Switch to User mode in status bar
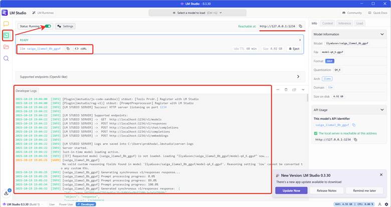This screenshot has width=391, height=207. click(52, 204)
